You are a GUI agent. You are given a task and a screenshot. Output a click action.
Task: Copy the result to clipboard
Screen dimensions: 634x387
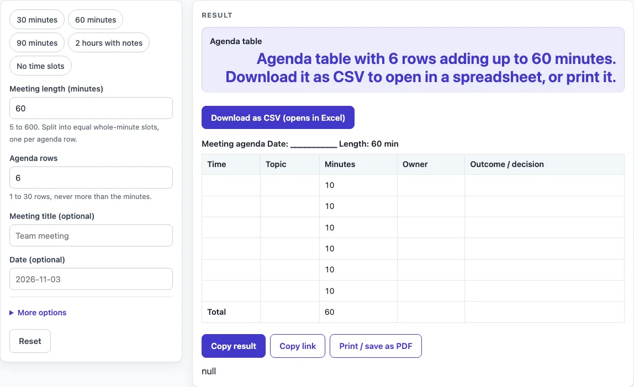pos(234,346)
